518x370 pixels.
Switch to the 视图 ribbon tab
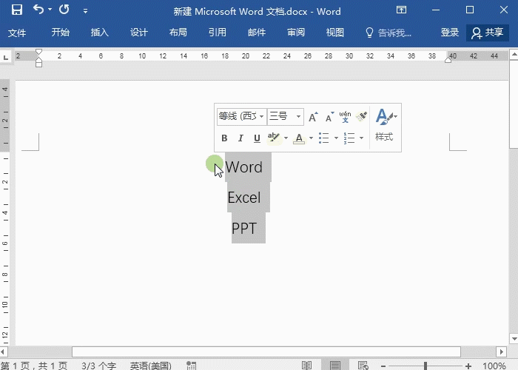[x=335, y=33]
